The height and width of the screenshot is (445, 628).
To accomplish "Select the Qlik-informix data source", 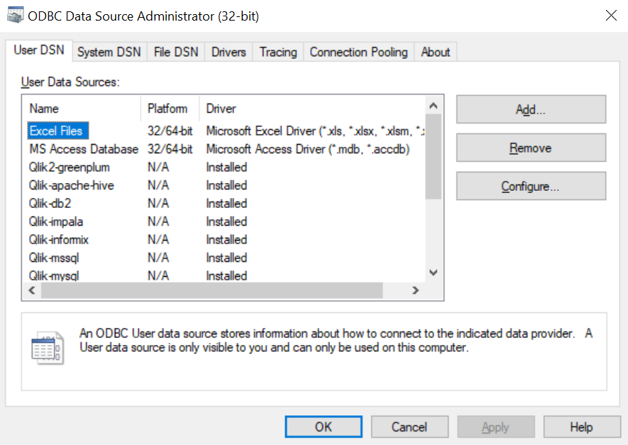I will pyautogui.click(x=58, y=239).
